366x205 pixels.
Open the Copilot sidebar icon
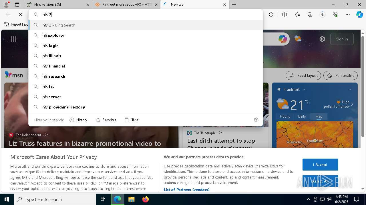click(360, 15)
